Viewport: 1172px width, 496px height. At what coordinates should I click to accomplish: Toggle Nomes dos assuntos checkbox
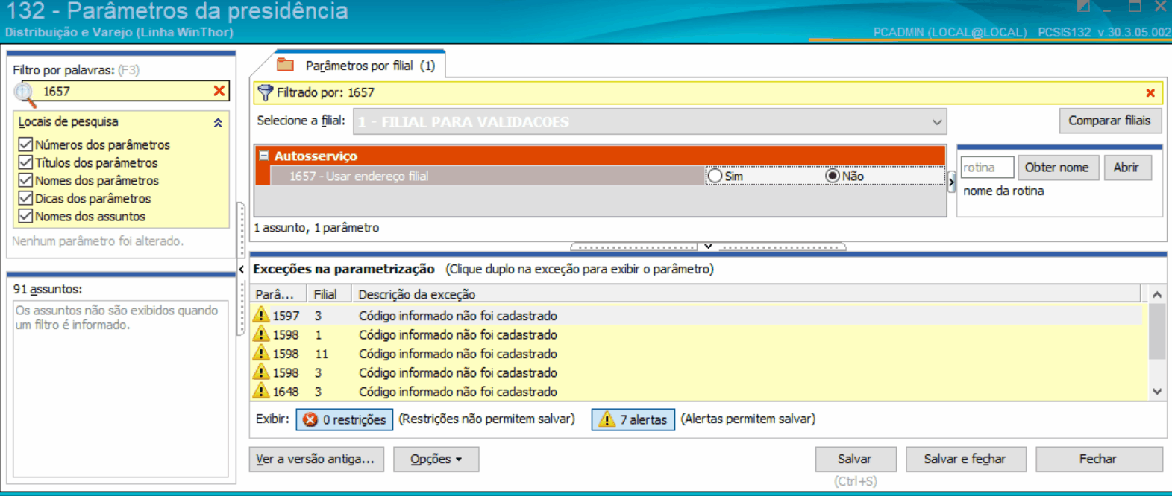pos(25,216)
